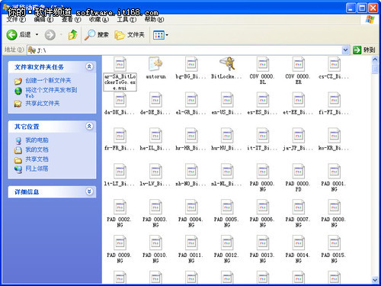Image resolution: width=381 pixels, height=286 pixels.
Task: Click 共享此文件夹 link
Action: pos(43,104)
